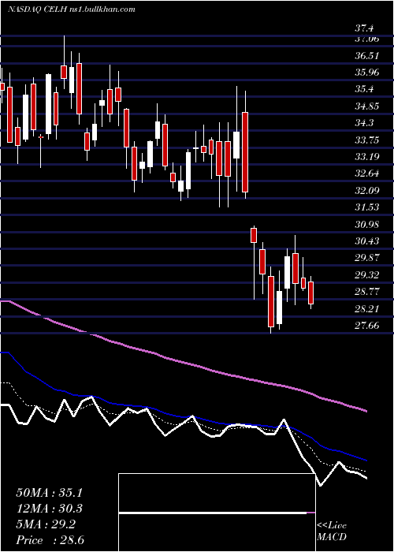Select the 28.21 price axis label
394x552 pixels.
click(x=367, y=309)
